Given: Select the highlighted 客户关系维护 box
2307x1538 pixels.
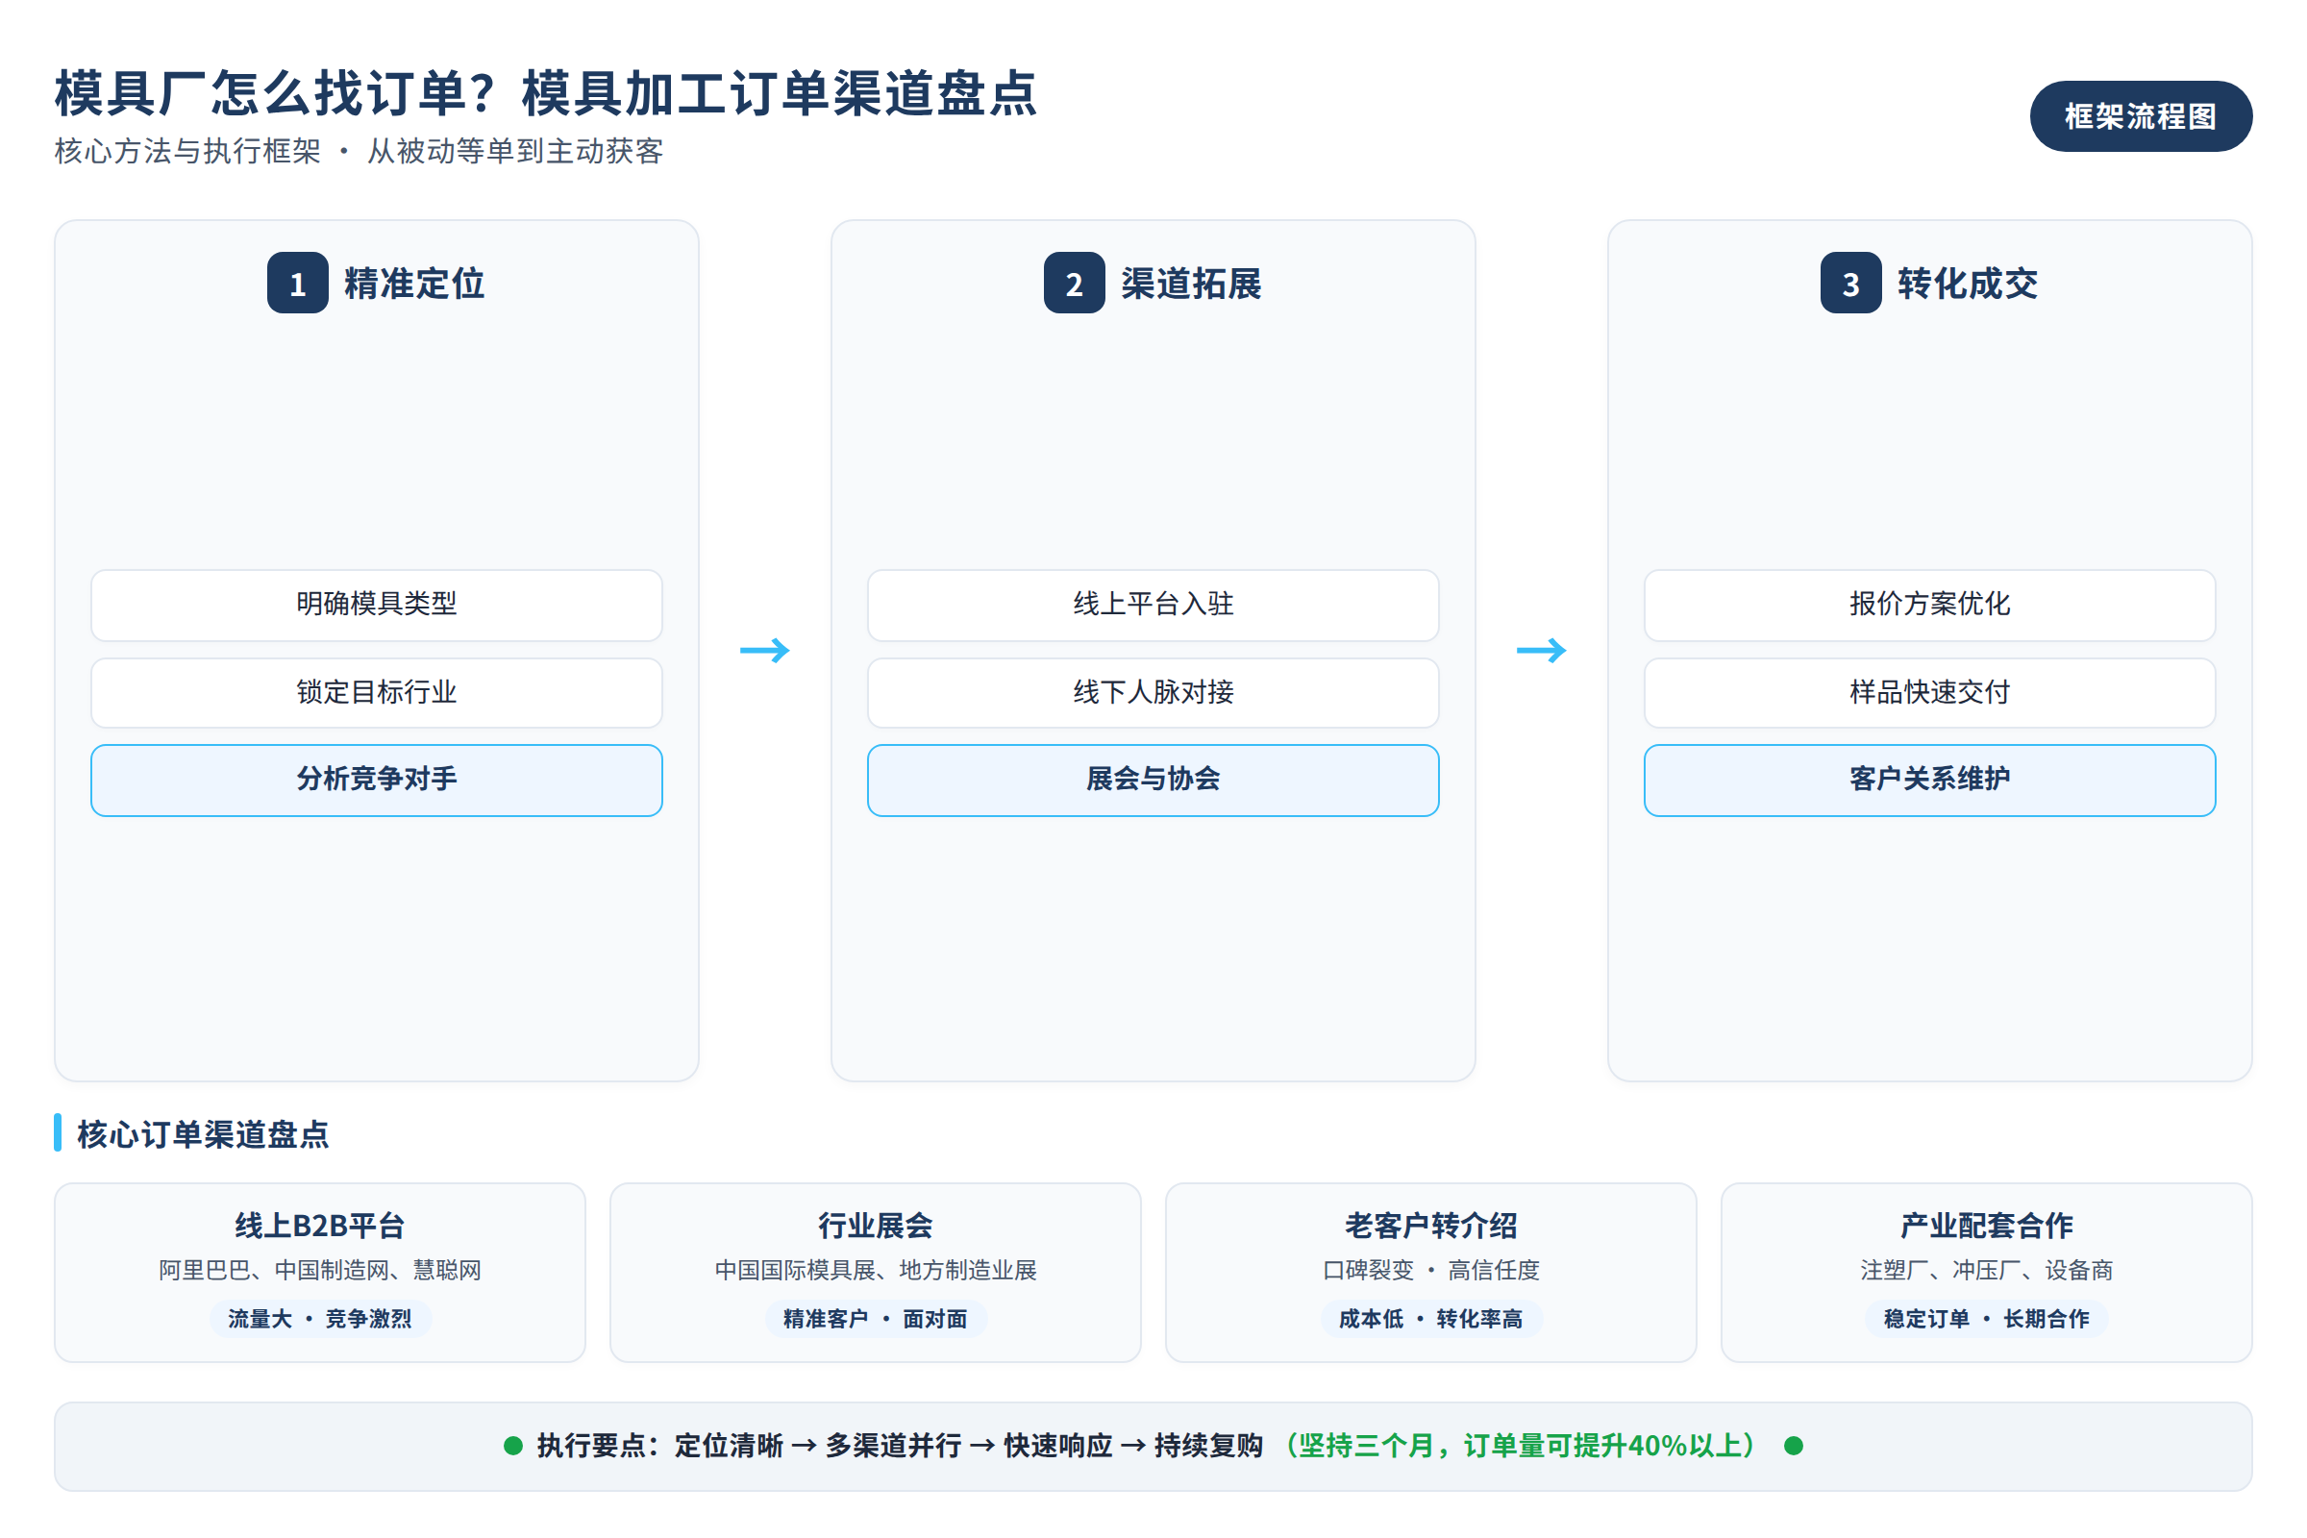Looking at the screenshot, I should [x=1929, y=780].
